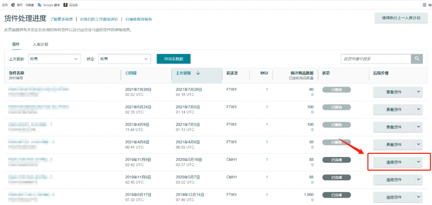This screenshot has height=205, width=432.
Task: Click the 预计商品数量 column header
Action: coord(302,73)
